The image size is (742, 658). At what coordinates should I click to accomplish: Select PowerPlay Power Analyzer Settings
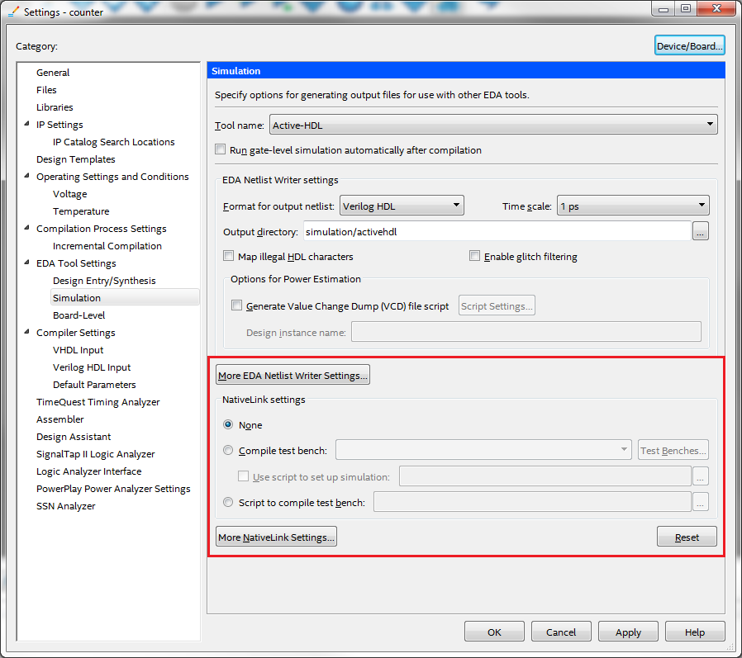tap(113, 489)
